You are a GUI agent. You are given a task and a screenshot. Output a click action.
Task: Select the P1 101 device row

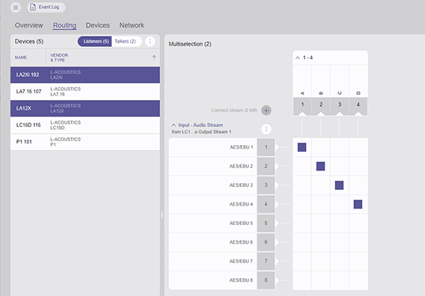85,142
